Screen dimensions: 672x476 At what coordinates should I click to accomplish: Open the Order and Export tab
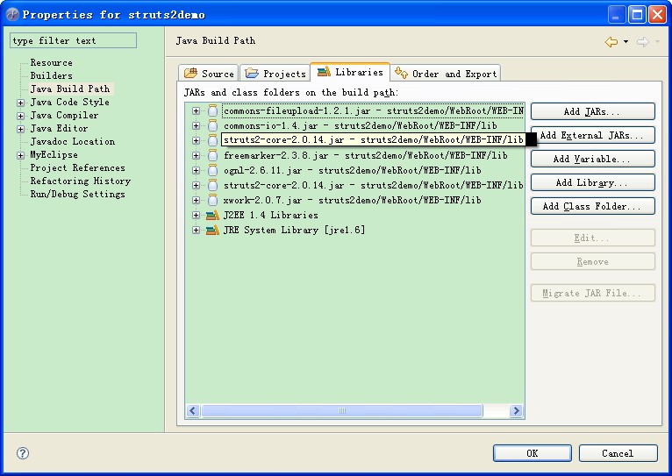446,74
